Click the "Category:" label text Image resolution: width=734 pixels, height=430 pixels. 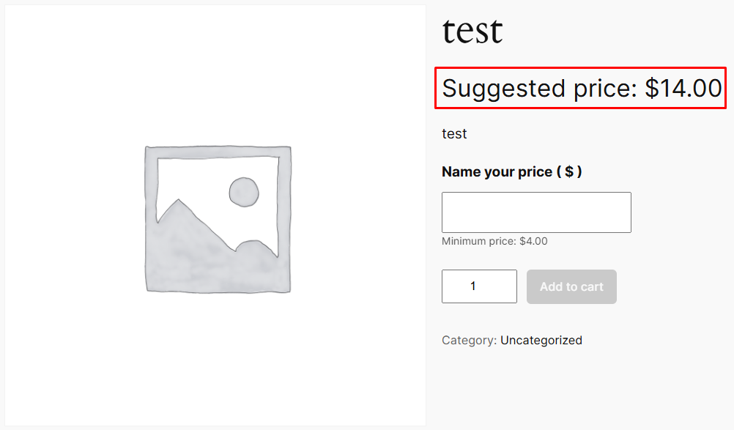tap(469, 340)
